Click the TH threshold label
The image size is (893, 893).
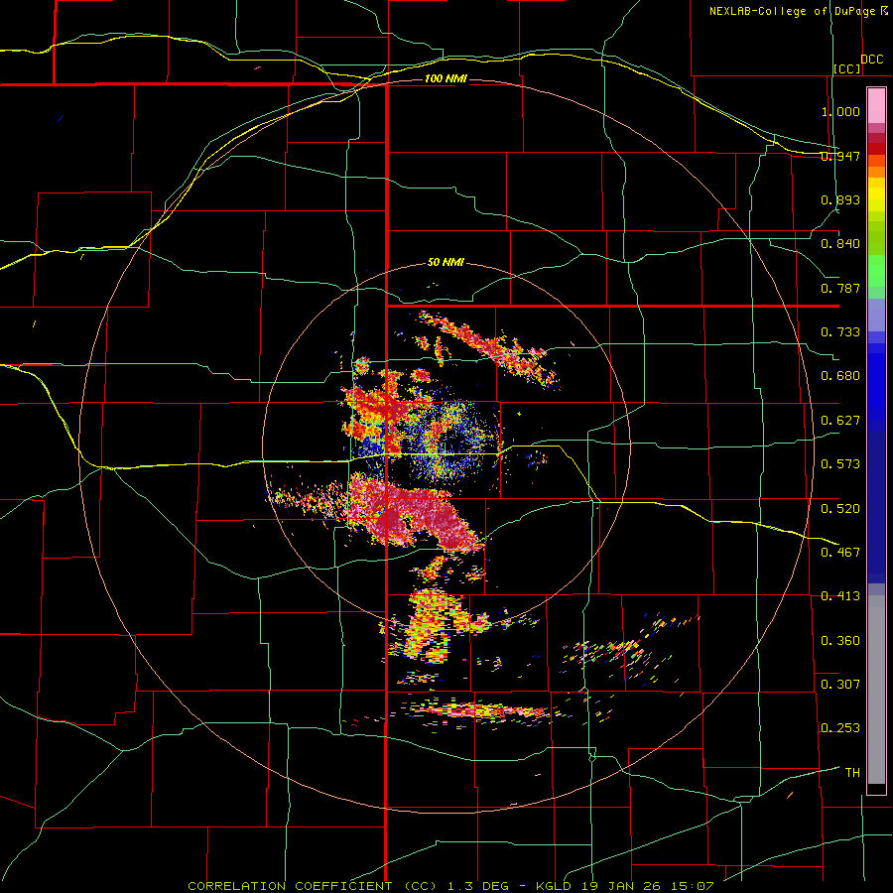coord(852,773)
